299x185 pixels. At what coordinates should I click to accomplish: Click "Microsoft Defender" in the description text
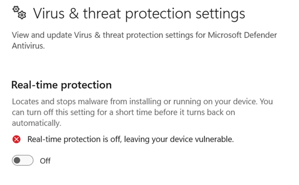pyautogui.click(x=242, y=35)
